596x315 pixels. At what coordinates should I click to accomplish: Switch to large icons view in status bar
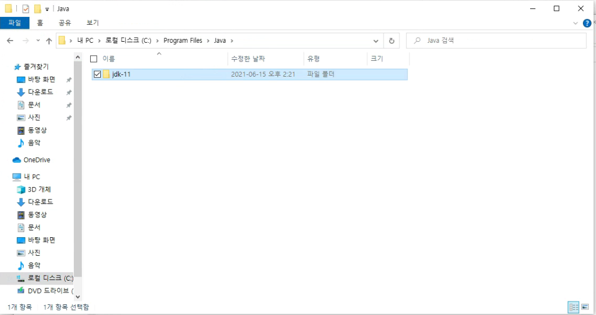click(585, 307)
